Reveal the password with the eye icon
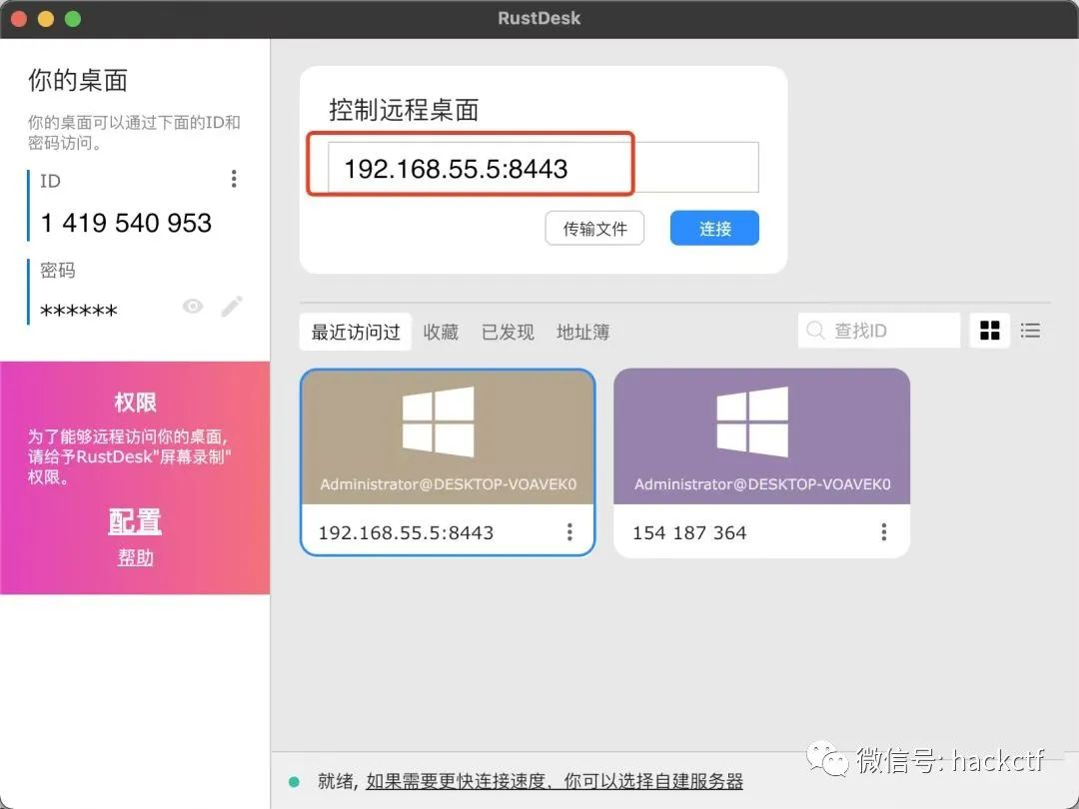1079x809 pixels. coord(193,307)
